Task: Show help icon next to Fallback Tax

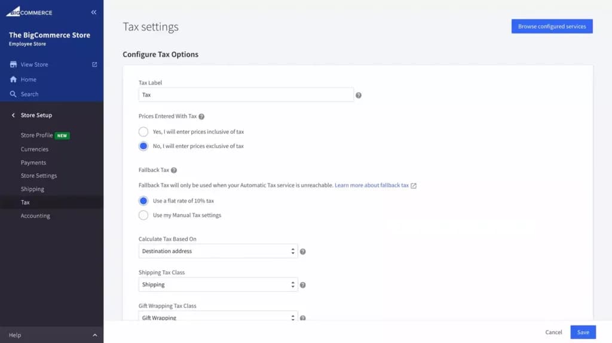Action: 174,170
